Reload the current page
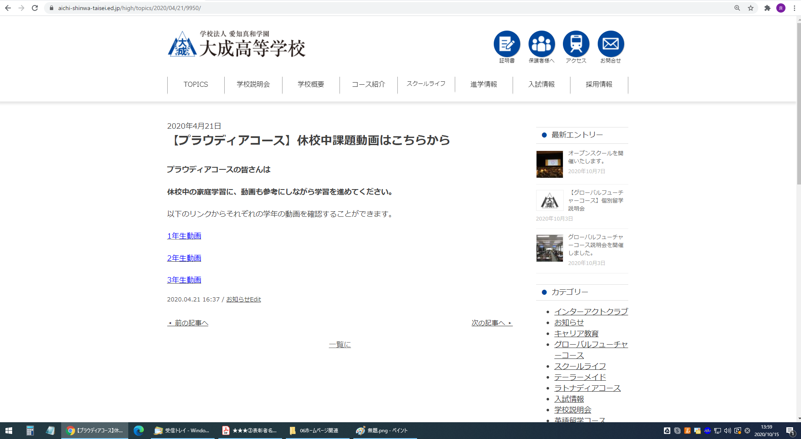 (x=35, y=8)
